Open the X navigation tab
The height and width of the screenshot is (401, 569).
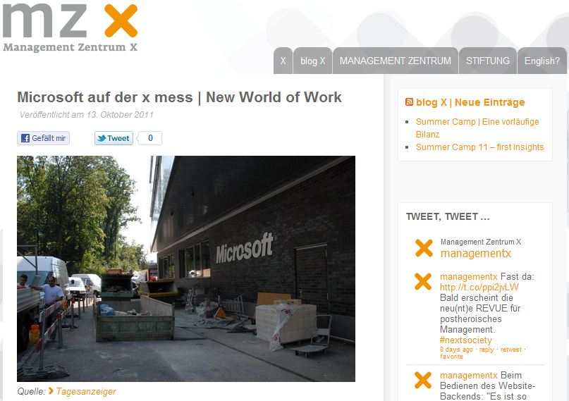(283, 61)
